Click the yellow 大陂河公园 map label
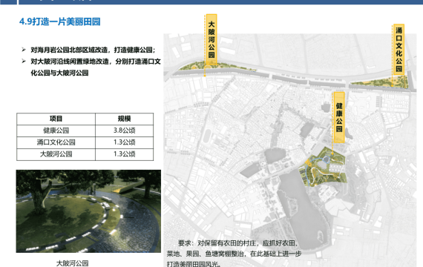The image size is (423, 267). click(x=211, y=39)
